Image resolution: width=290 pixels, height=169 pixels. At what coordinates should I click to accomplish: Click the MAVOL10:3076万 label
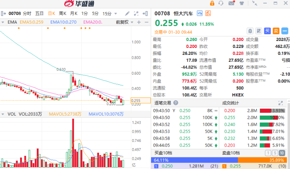point(106,114)
